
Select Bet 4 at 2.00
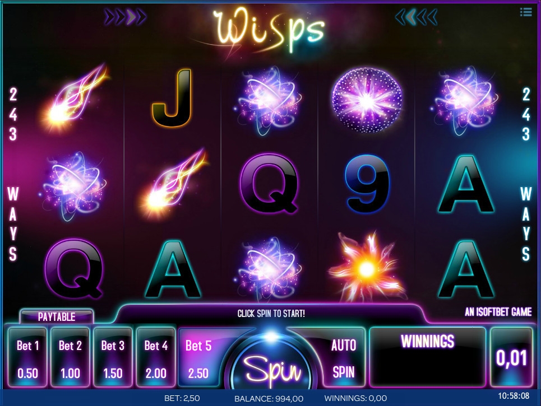(156, 358)
